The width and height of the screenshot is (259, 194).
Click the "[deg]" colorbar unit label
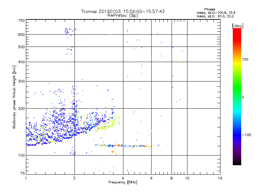click(x=238, y=26)
